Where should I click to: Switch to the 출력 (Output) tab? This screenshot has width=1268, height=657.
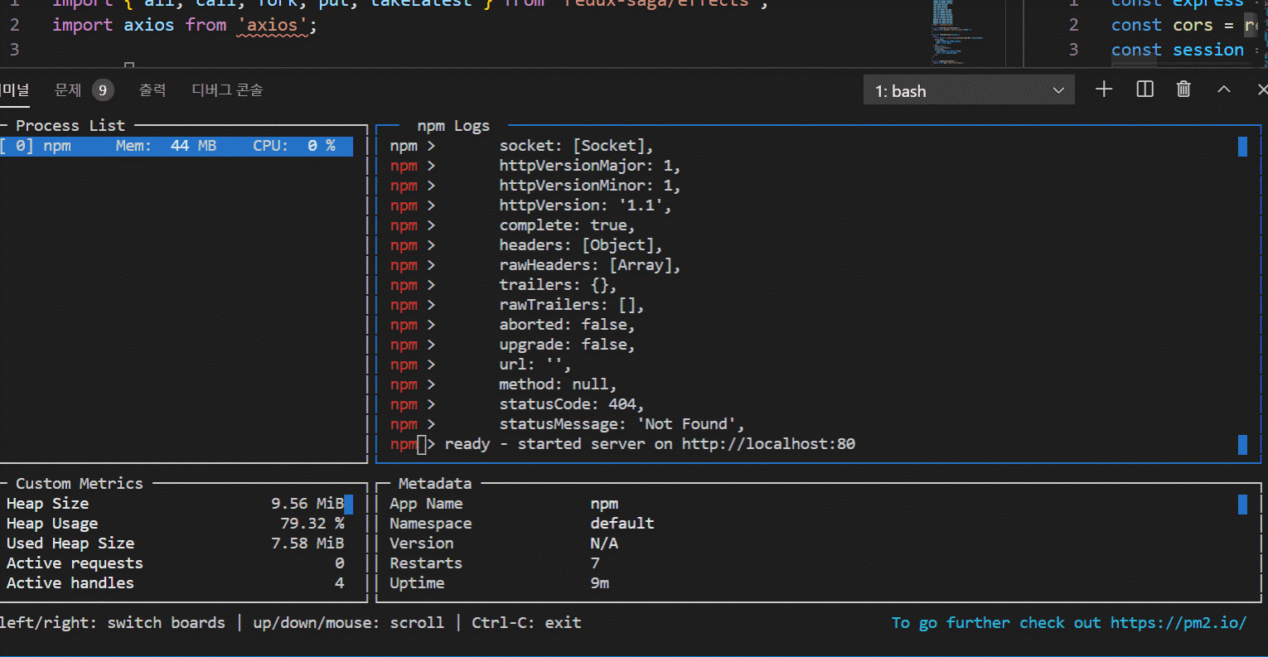152,90
